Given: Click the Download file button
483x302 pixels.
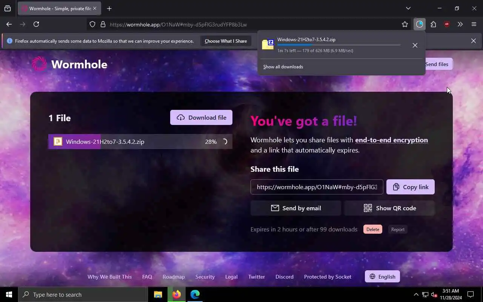Looking at the screenshot, I should coord(201,117).
